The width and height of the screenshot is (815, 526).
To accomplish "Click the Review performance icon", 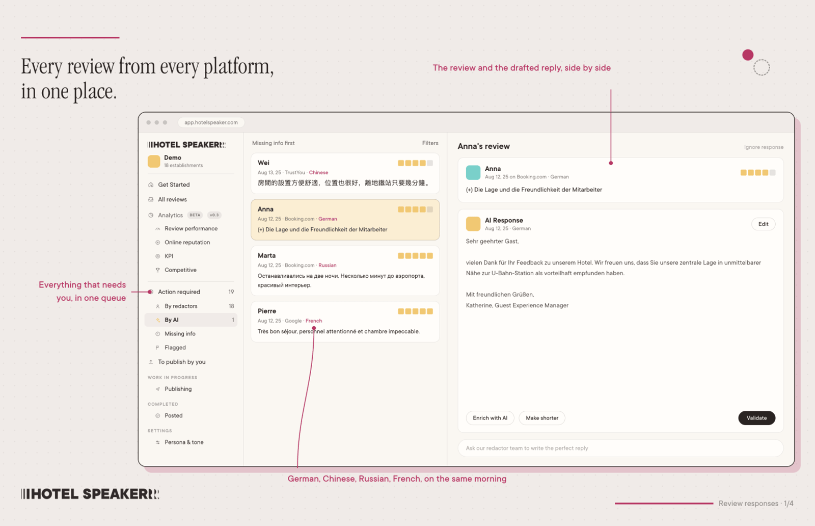I will tap(158, 229).
